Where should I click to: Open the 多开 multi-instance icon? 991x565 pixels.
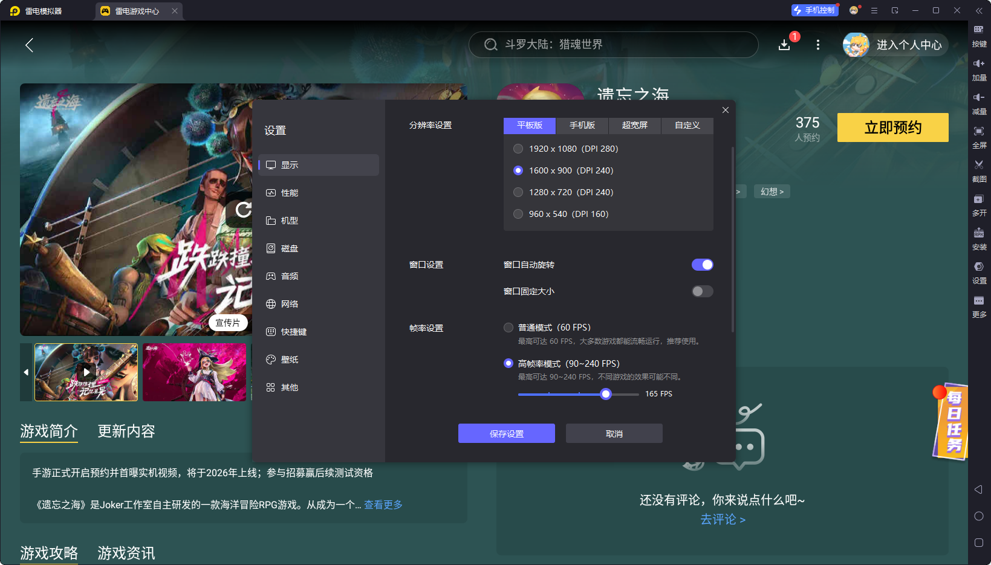click(x=979, y=205)
